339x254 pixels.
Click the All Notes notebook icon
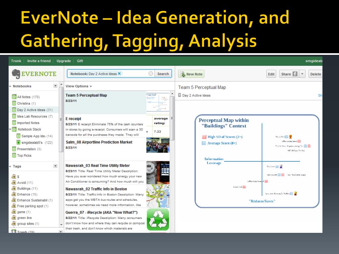[x=14, y=97]
